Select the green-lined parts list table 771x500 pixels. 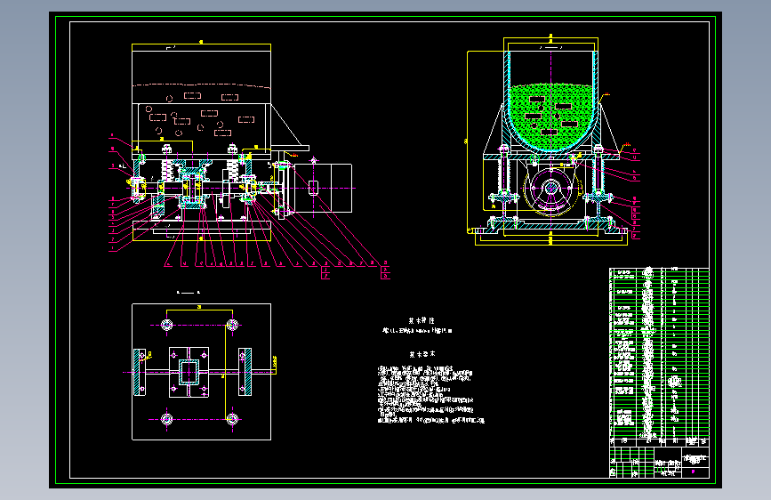[659, 357]
